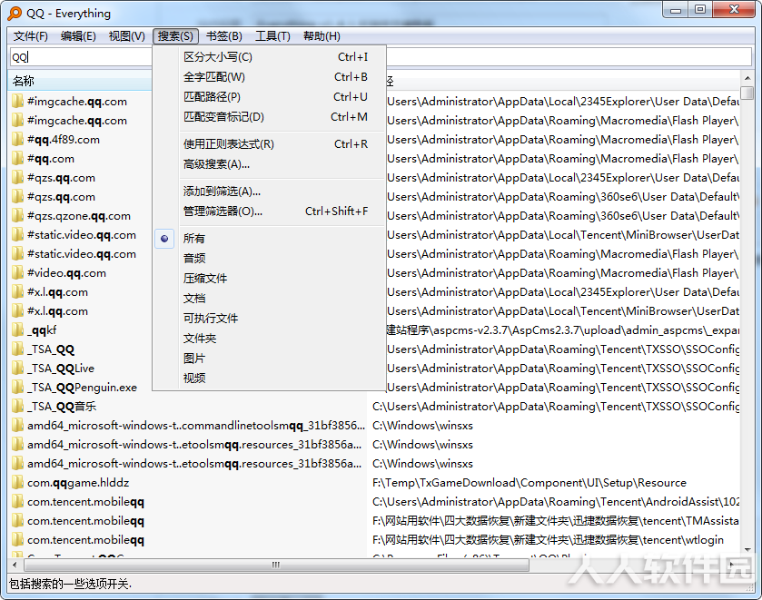Open 高级搜索(A)... dialog
This screenshot has width=762, height=600.
pyautogui.click(x=270, y=164)
